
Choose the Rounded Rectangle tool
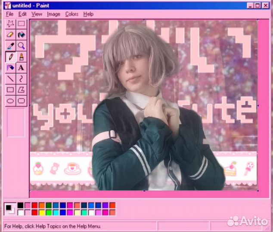(x=21, y=101)
